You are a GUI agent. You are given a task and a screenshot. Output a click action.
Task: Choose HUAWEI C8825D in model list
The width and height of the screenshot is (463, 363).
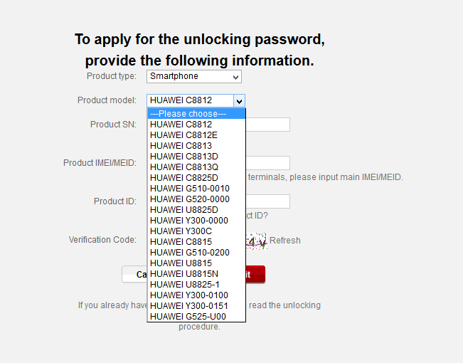(196, 178)
